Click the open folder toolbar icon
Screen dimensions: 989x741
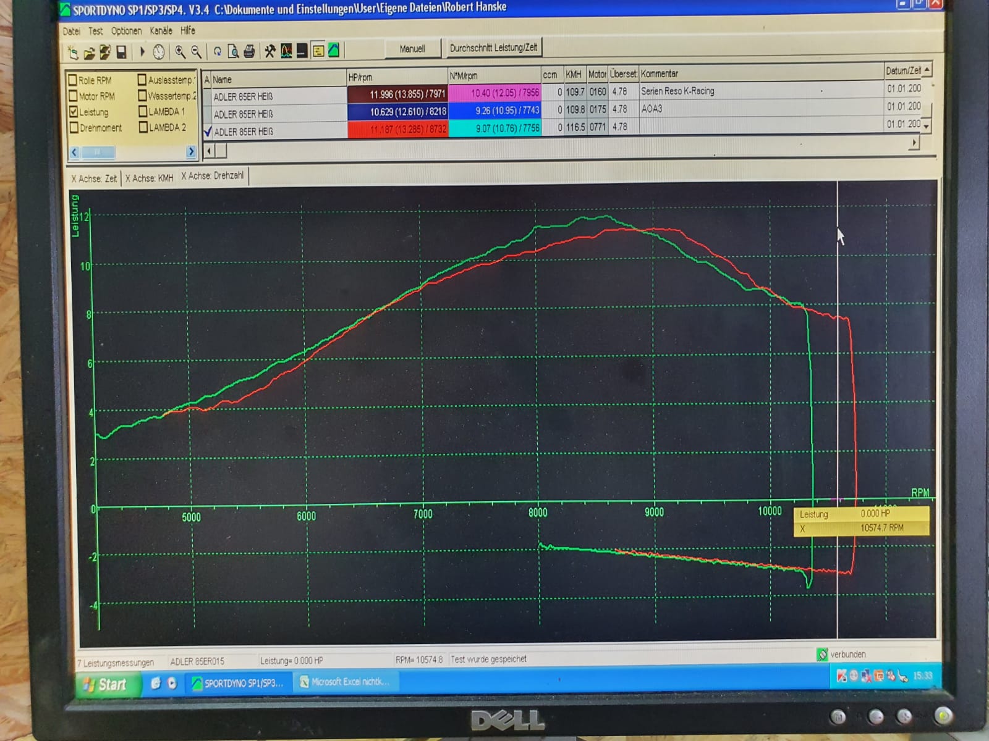(x=89, y=53)
